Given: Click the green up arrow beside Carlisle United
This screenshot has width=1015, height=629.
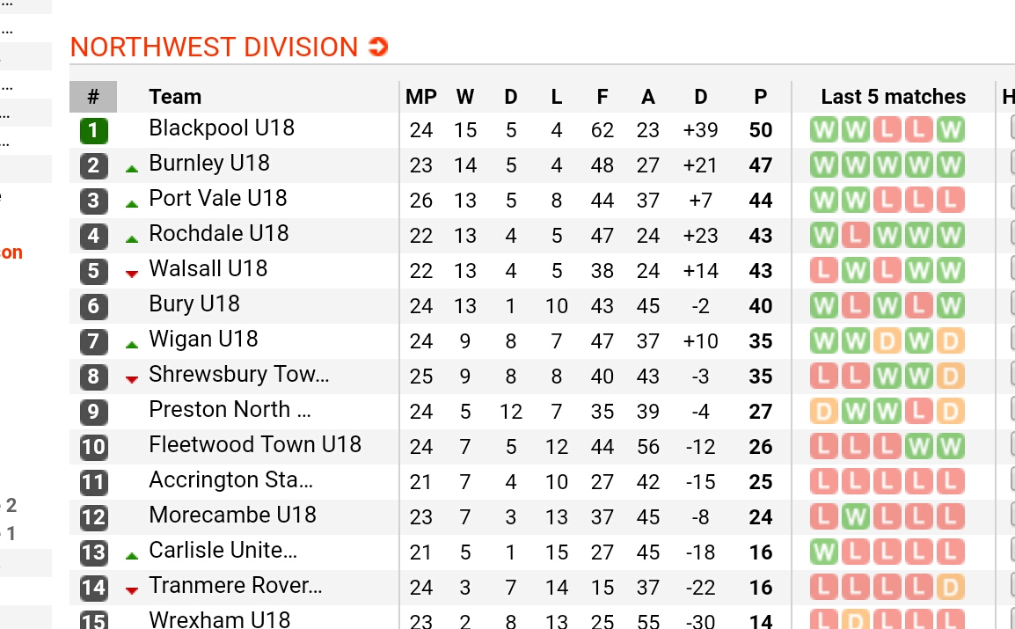Looking at the screenshot, I should click(x=132, y=556).
